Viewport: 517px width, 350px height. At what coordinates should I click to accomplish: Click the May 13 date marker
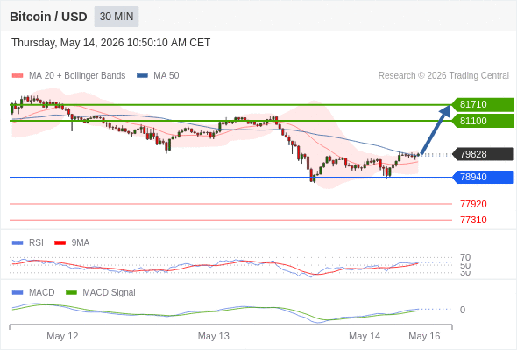tap(213, 336)
